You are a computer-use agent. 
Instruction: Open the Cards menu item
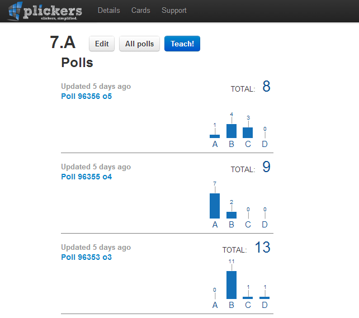(140, 10)
